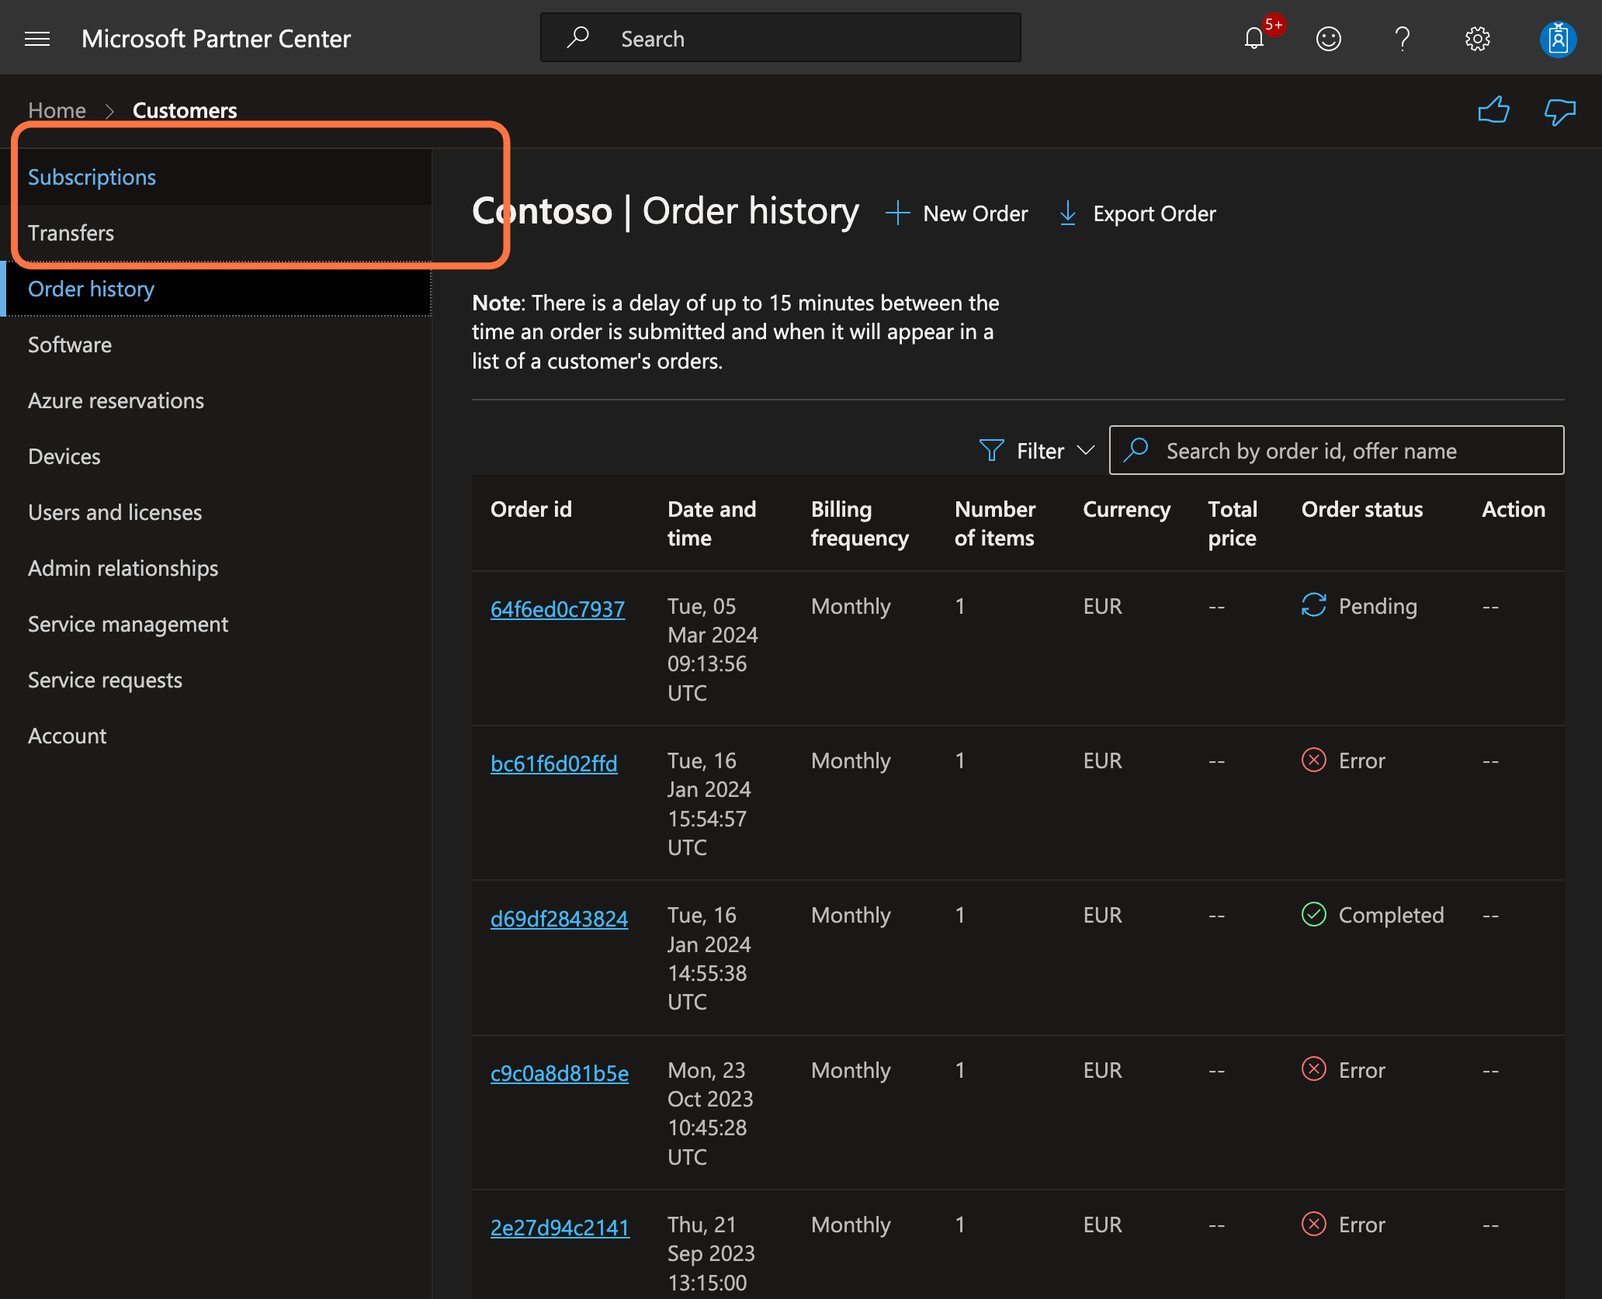Click the Error icon for order 2e27d94c2141
The image size is (1602, 1299).
pyautogui.click(x=1313, y=1224)
